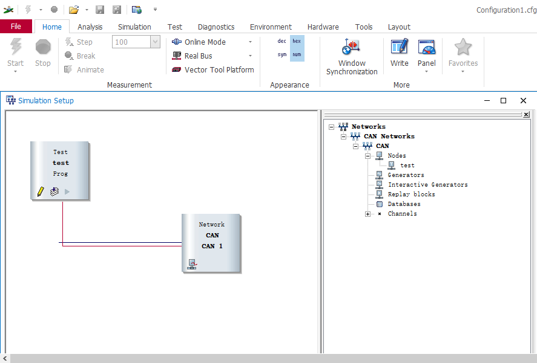Click the horizontal scrollbar left arrow
Screen dimensions: 537x363
pyautogui.click(x=5, y=358)
